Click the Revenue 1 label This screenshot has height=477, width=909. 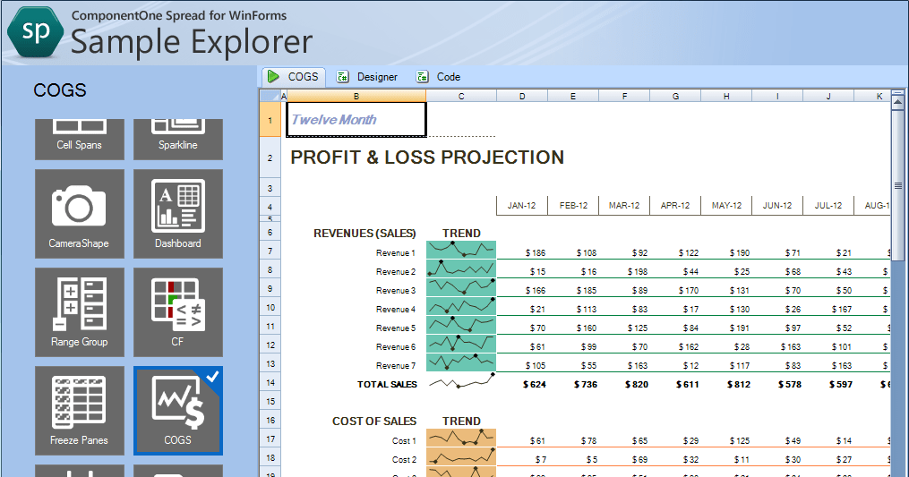click(395, 253)
